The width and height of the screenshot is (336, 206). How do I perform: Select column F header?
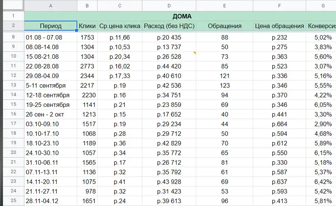(x=280, y=6)
